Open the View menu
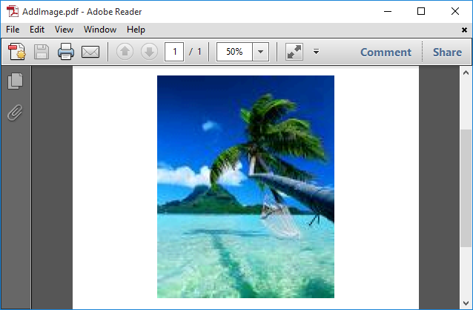473x310 pixels. click(64, 30)
